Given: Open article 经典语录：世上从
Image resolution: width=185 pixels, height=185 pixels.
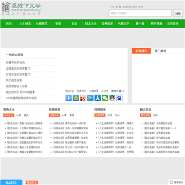Looking at the screenshot, I should pyautogui.click(x=124, y=128).
